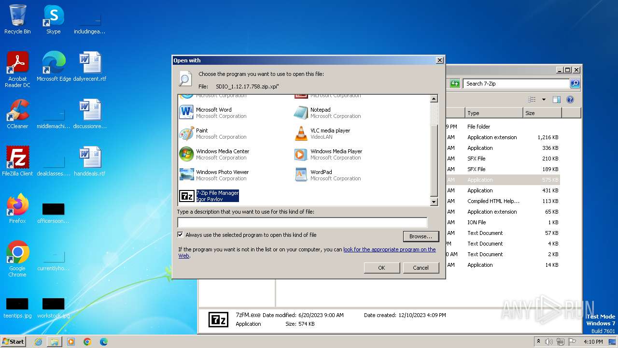Click program list scroll down arrow
618x348 pixels.
pyautogui.click(x=434, y=202)
